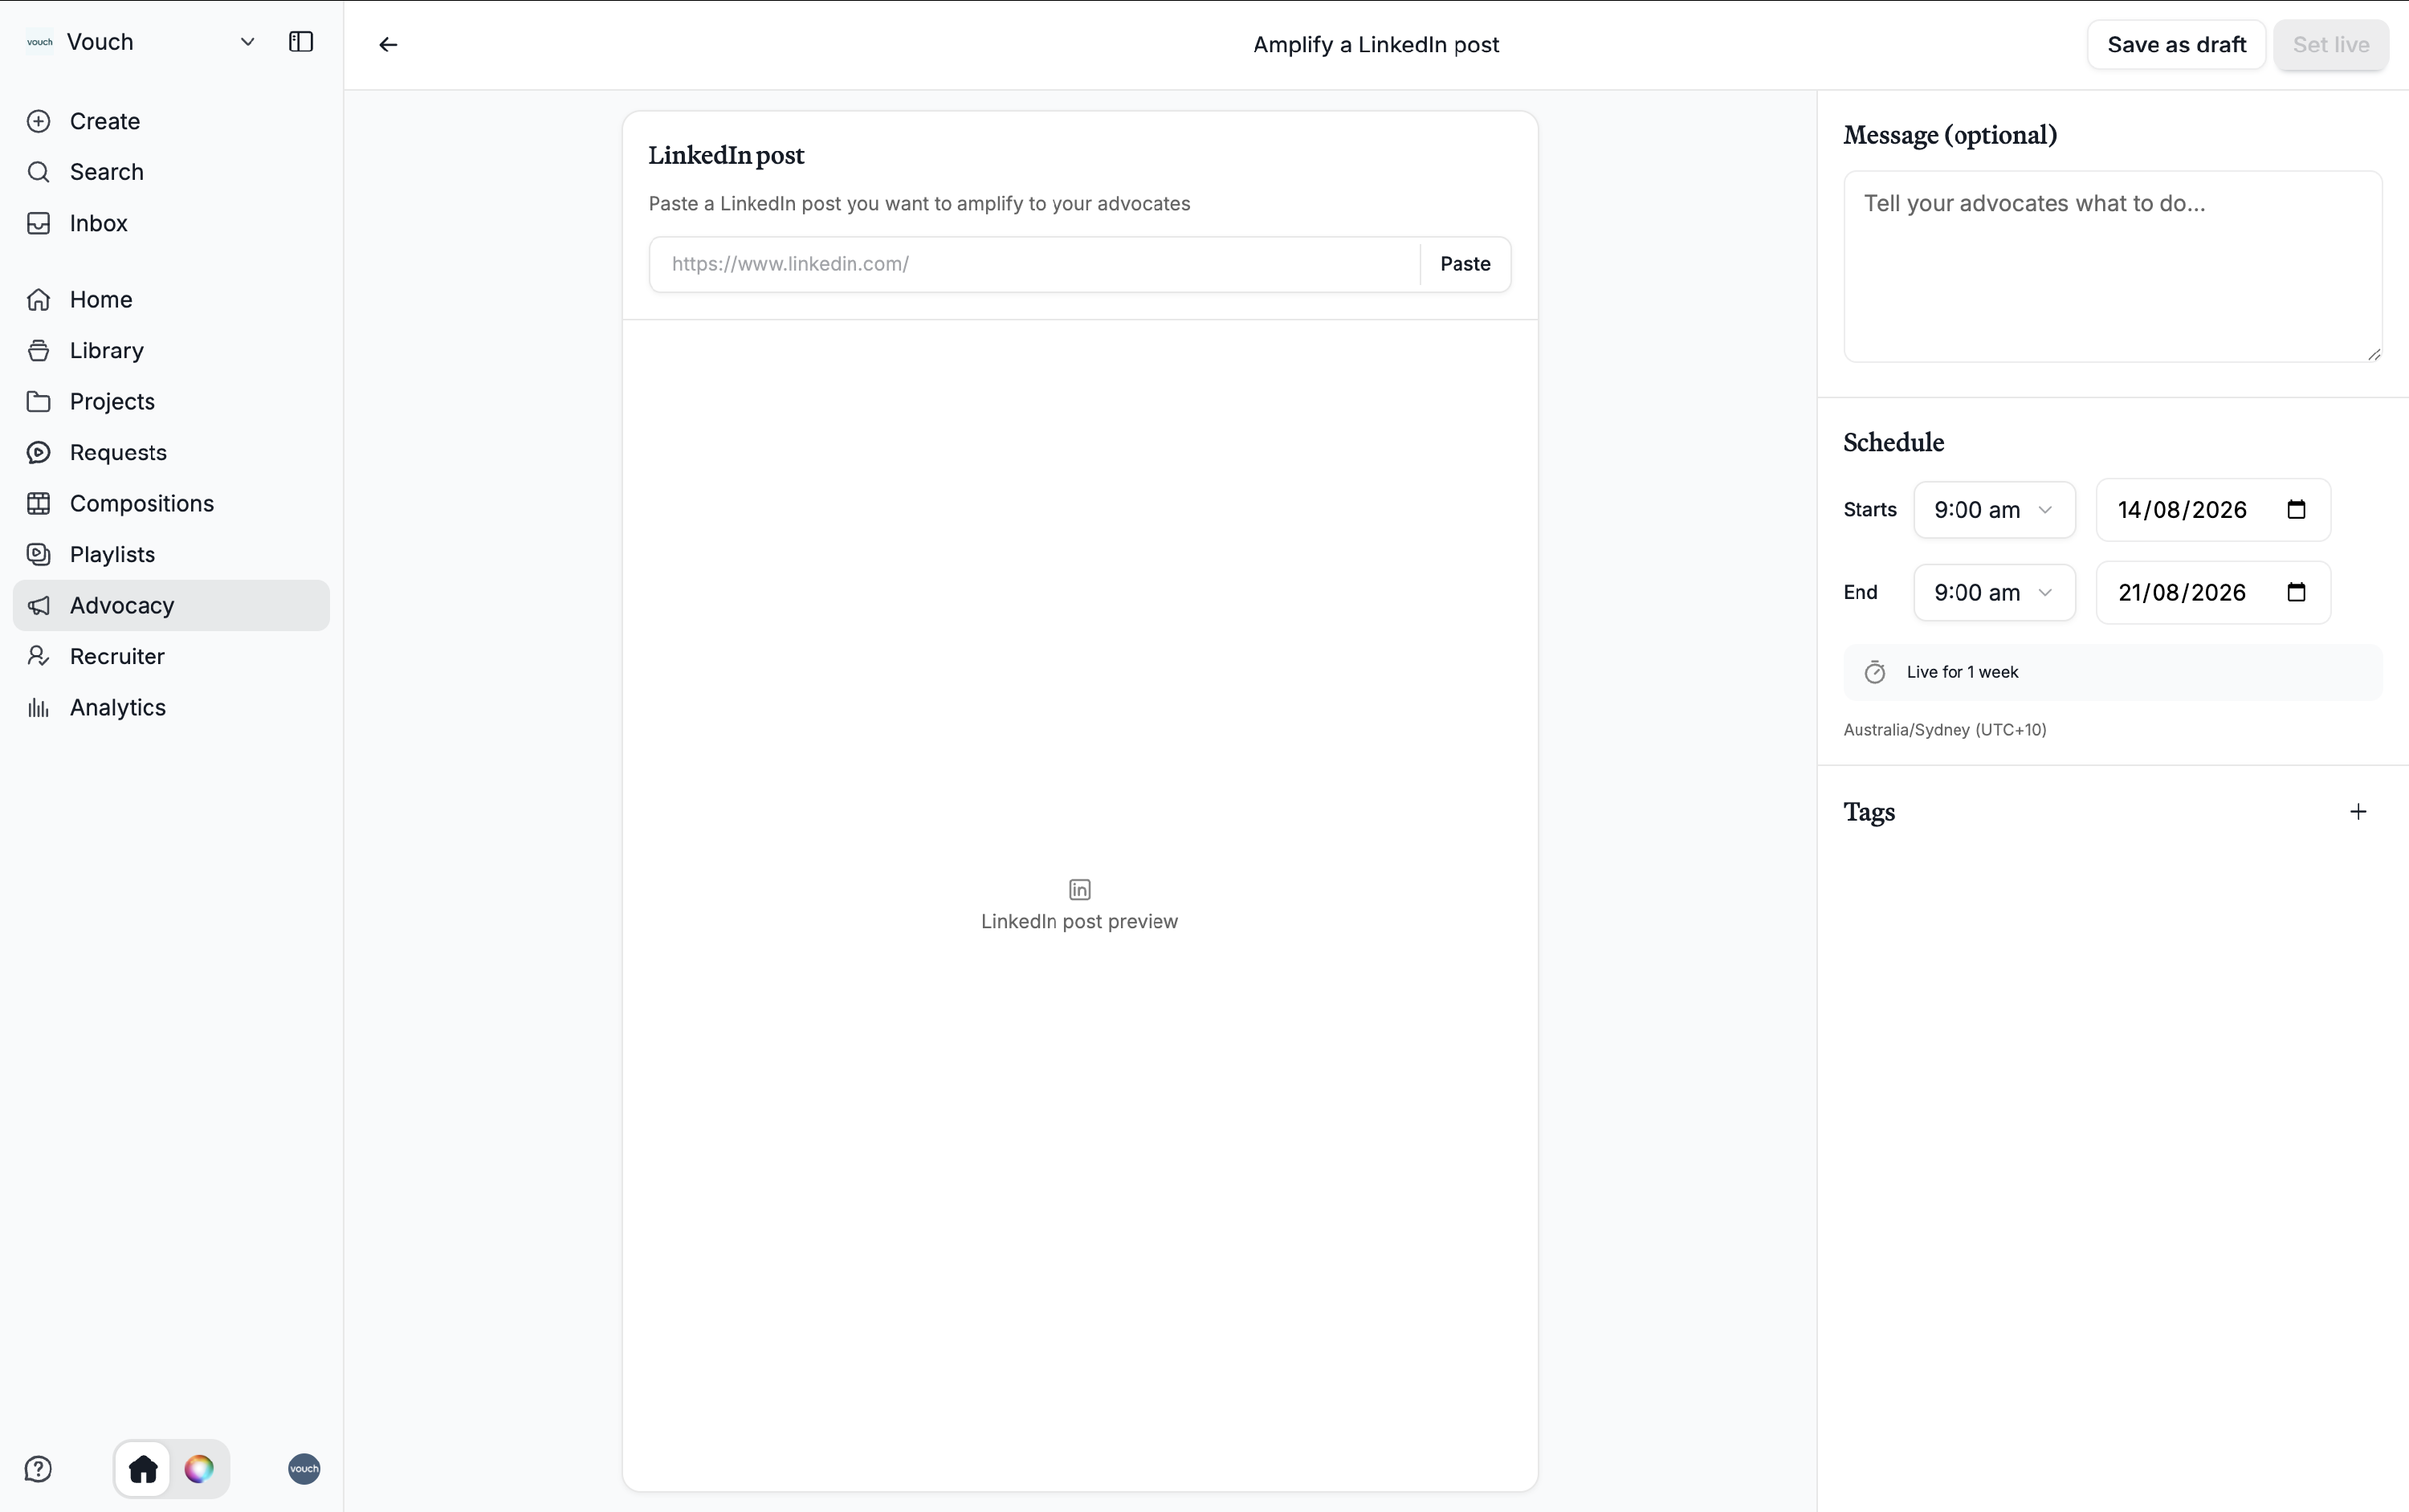
Task: Open the Library section
Action: pyautogui.click(x=171, y=350)
